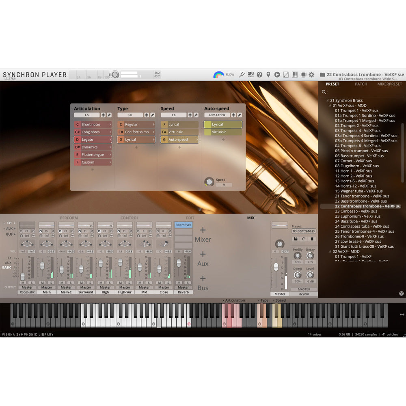Select the Long notes articulation
Screen dimensions: 406x406
tap(93, 132)
